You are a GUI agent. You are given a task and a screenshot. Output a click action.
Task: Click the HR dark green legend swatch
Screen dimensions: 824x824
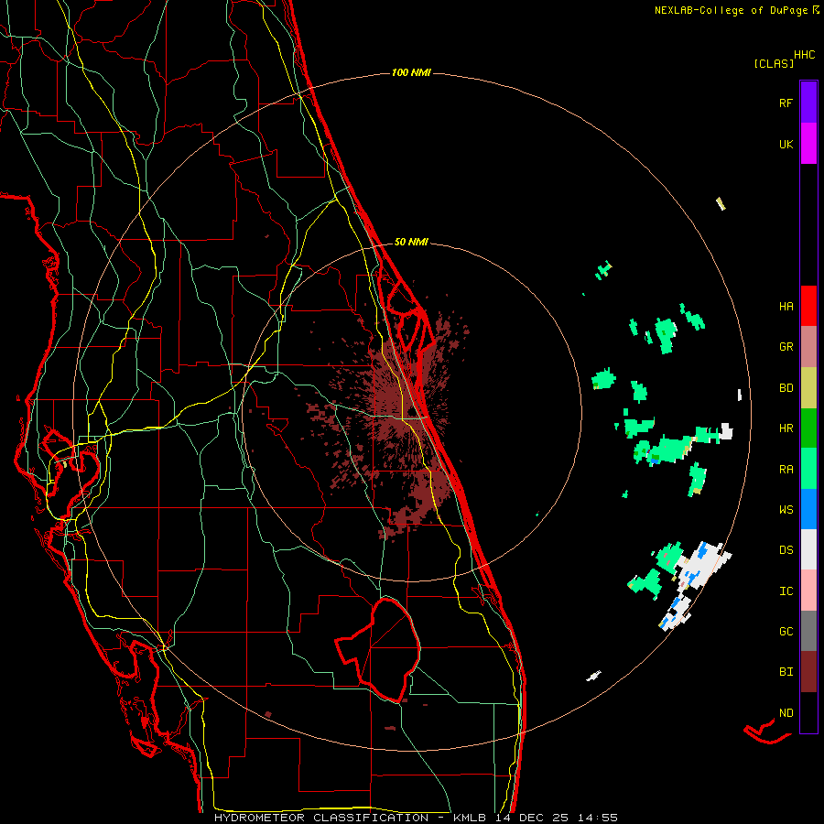click(808, 428)
